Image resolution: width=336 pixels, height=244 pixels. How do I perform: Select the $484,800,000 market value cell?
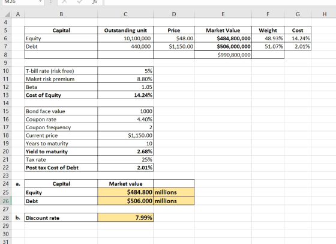[x=223, y=38]
